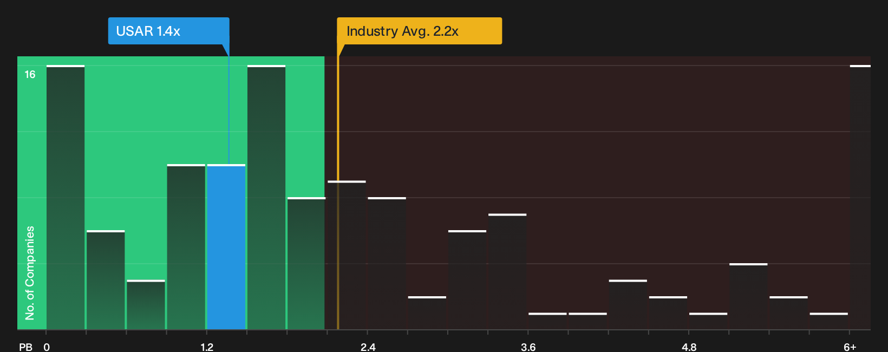Click the y-axis value 16

click(30, 75)
